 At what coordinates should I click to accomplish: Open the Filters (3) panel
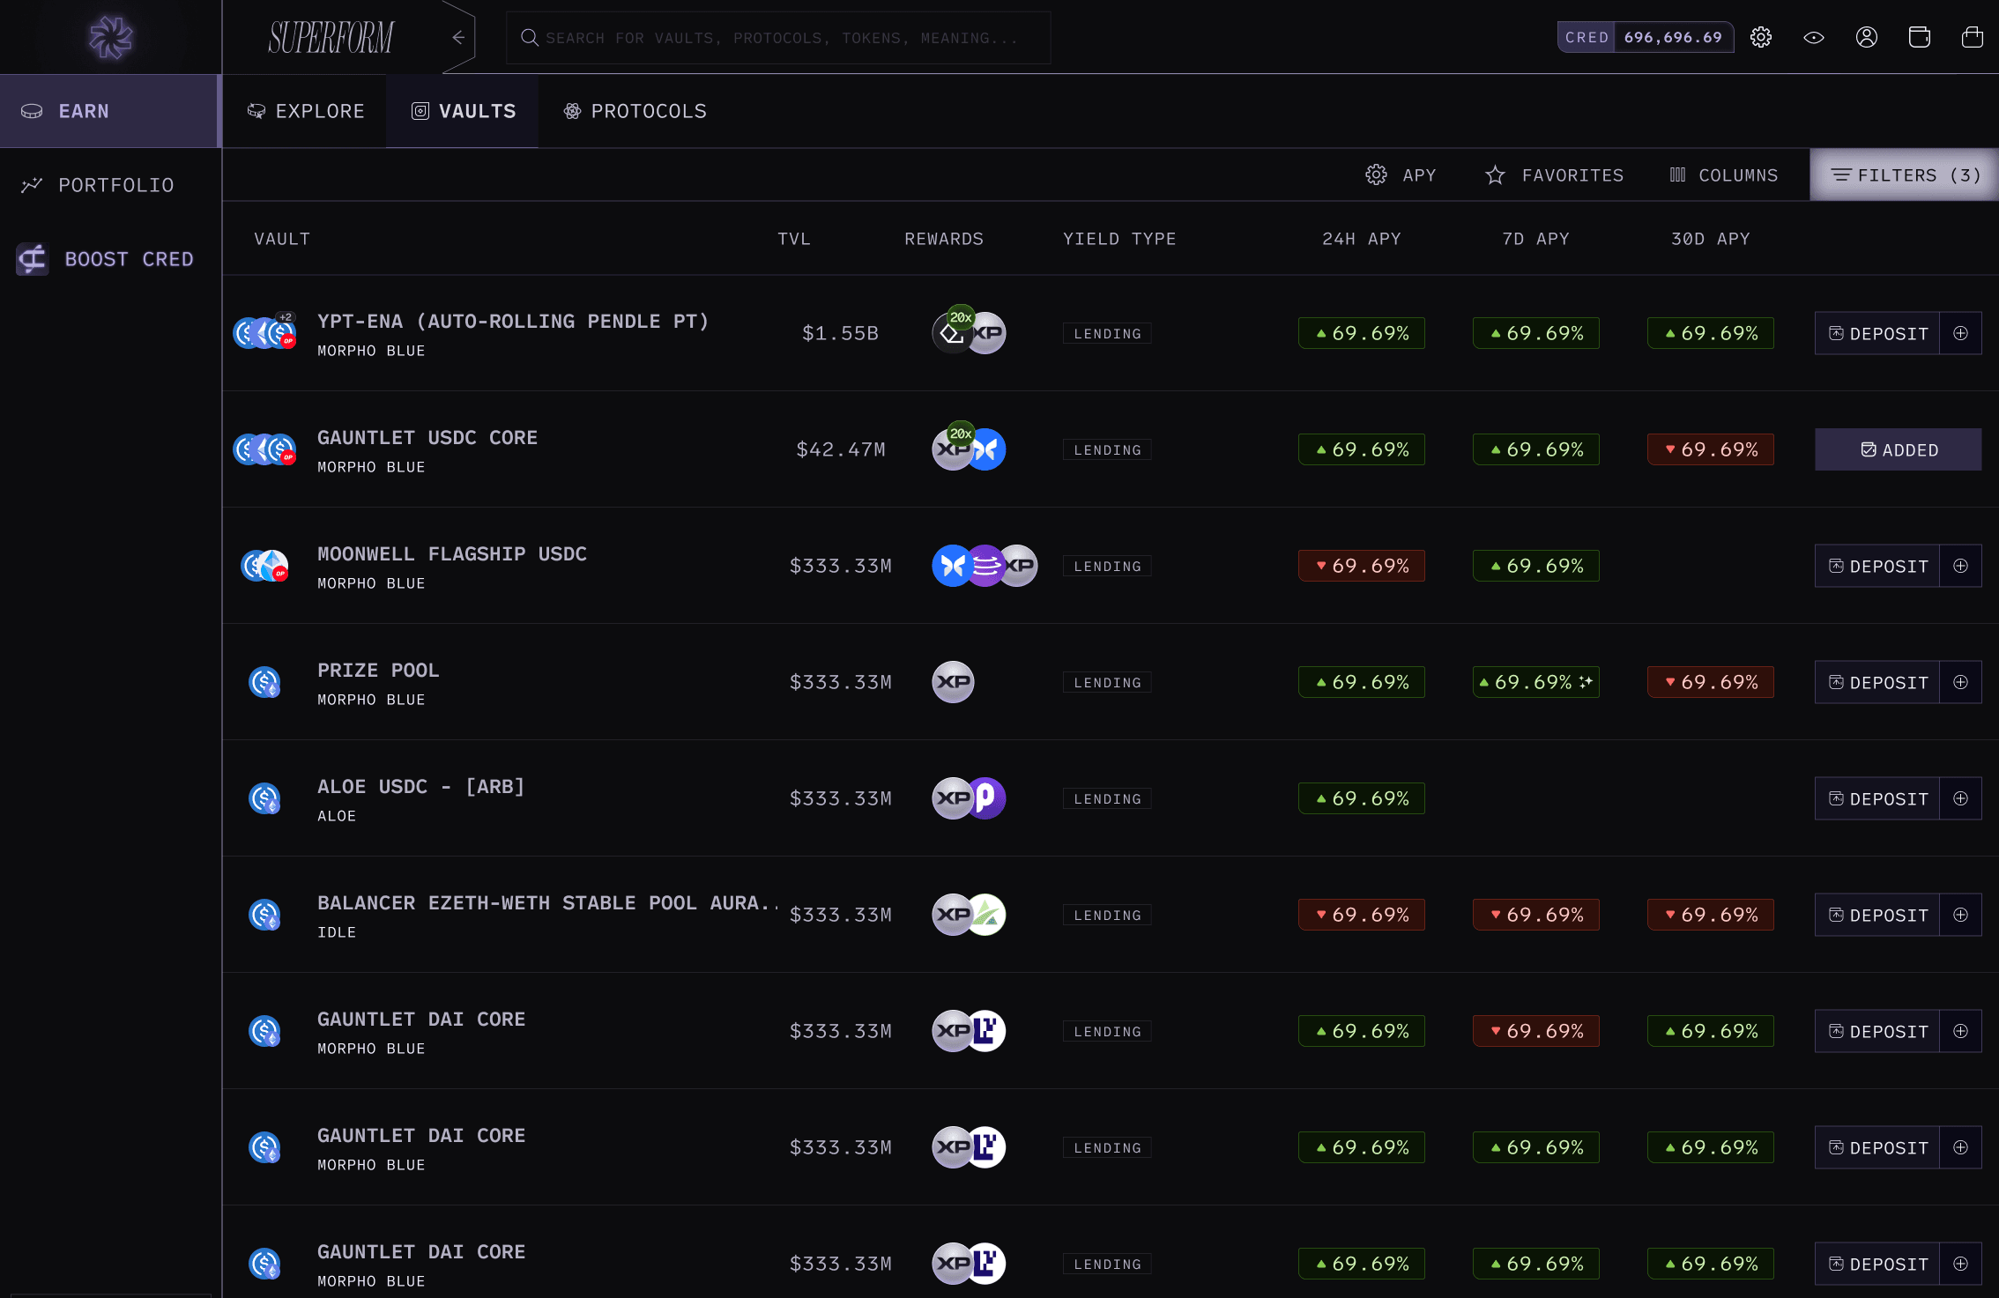tap(1904, 175)
